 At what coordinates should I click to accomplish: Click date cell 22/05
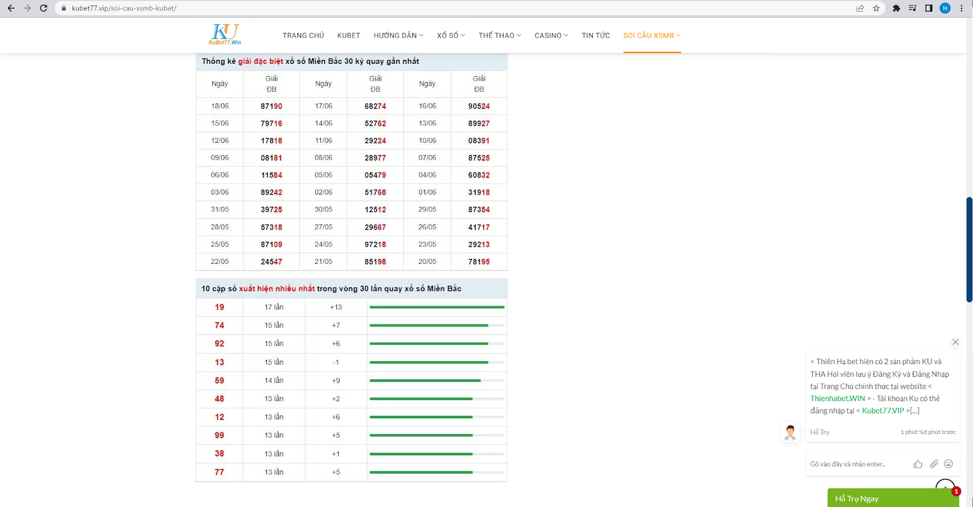(x=220, y=262)
